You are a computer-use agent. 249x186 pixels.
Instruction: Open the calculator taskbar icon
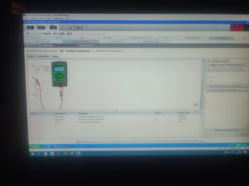46,153
